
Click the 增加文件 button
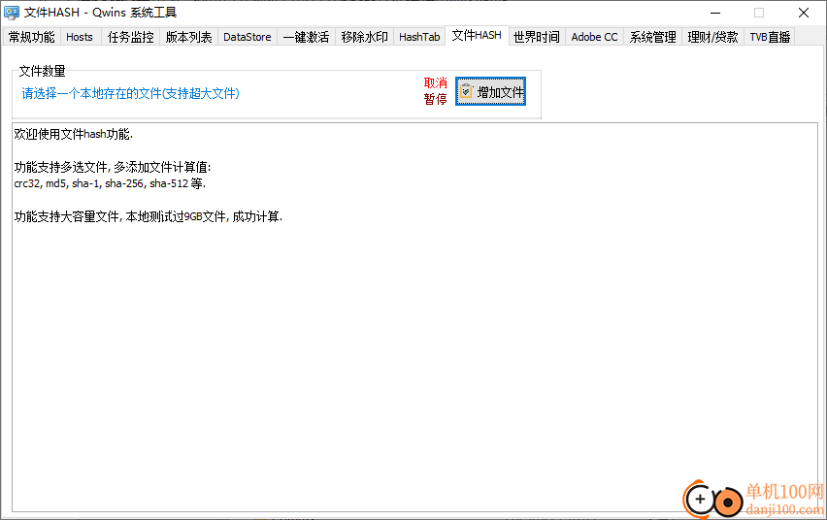coord(490,92)
